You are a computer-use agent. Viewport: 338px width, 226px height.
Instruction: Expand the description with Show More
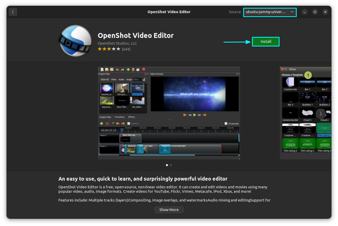[x=169, y=210]
